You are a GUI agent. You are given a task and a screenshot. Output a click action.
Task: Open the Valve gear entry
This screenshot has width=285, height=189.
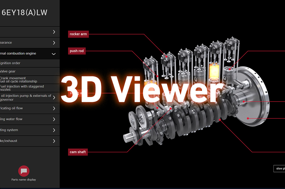coord(8,71)
